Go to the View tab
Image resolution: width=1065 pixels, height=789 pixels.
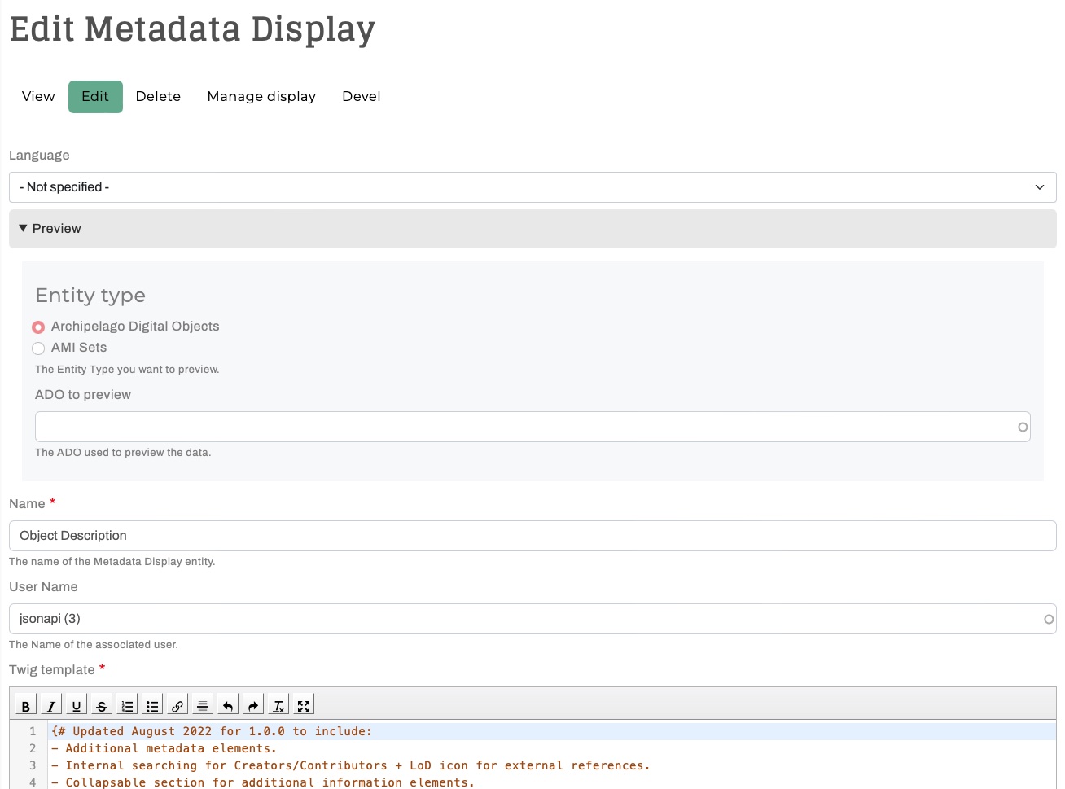(38, 97)
